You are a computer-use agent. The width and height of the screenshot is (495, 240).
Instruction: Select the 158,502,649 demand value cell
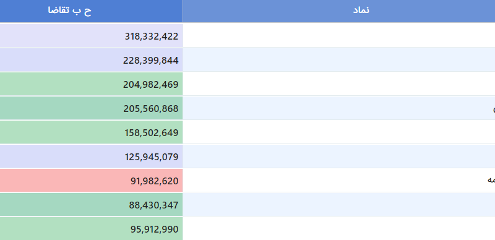91,132
